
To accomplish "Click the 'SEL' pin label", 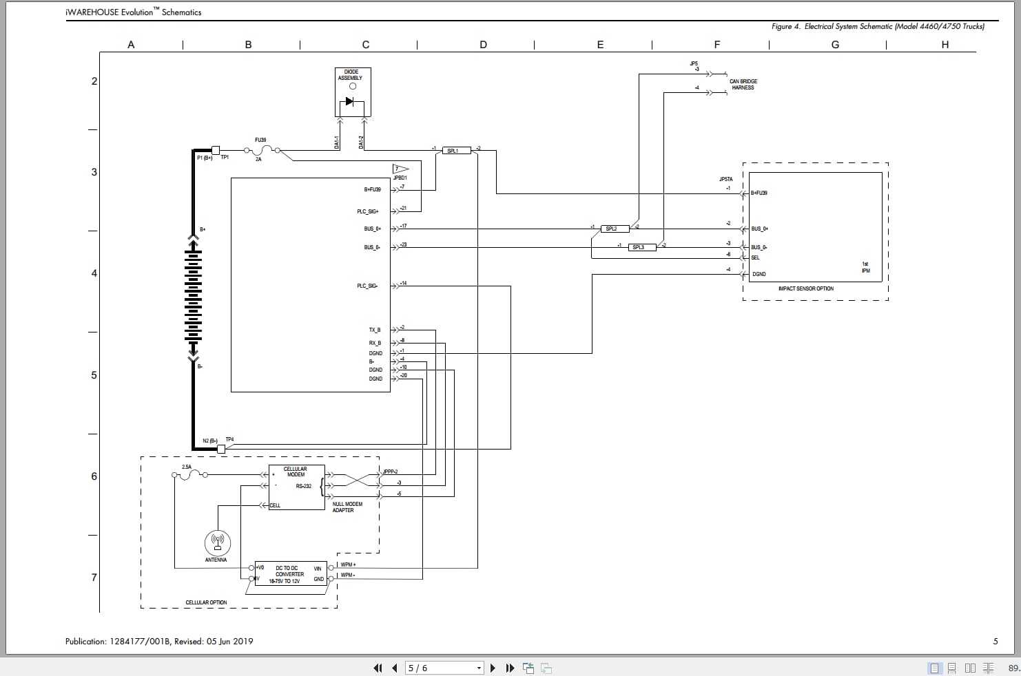I will (x=755, y=257).
